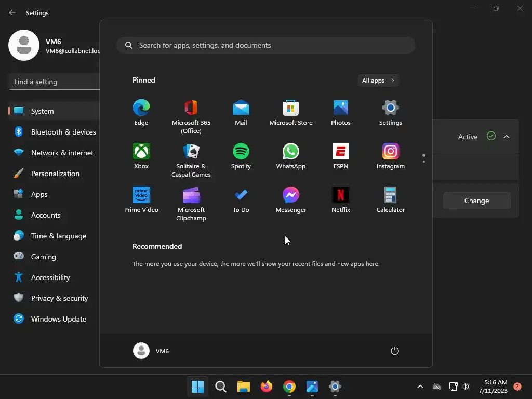Click the OneDrive tray icon

coord(437,387)
